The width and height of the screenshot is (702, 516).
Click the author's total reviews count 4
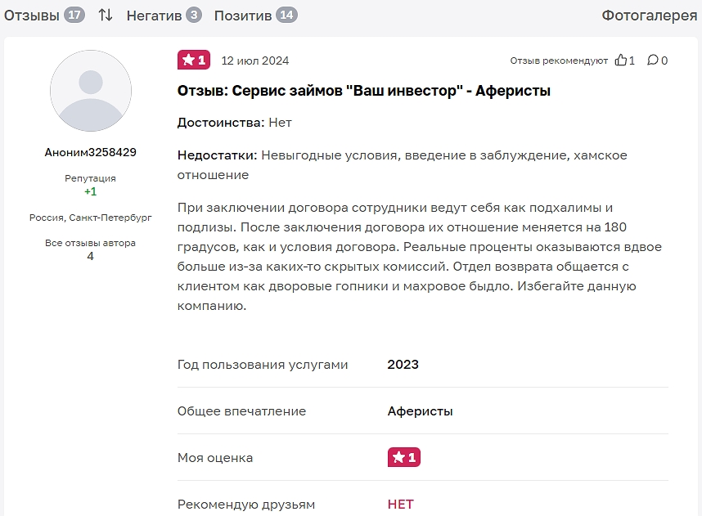(x=91, y=256)
